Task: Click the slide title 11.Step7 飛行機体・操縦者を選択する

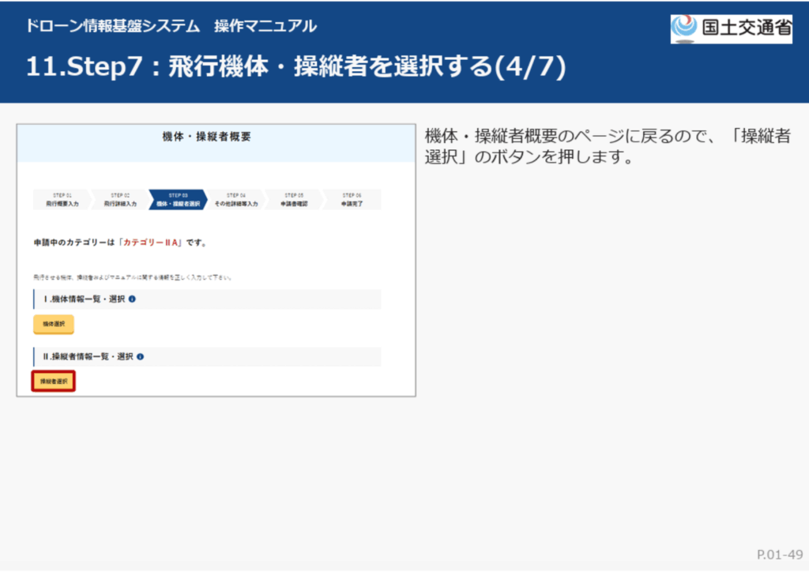Action: 295,66
